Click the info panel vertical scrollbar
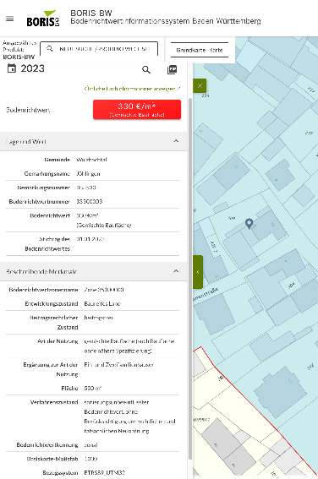The image size is (318, 479). click(x=190, y=278)
